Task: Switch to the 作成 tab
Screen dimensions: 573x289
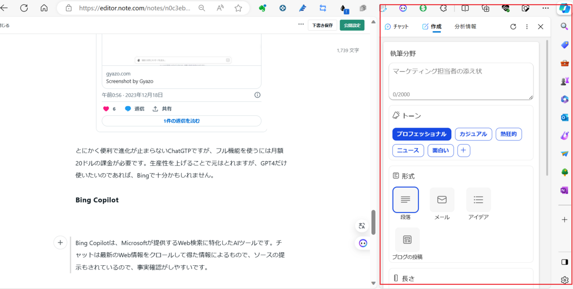Action: pos(432,27)
